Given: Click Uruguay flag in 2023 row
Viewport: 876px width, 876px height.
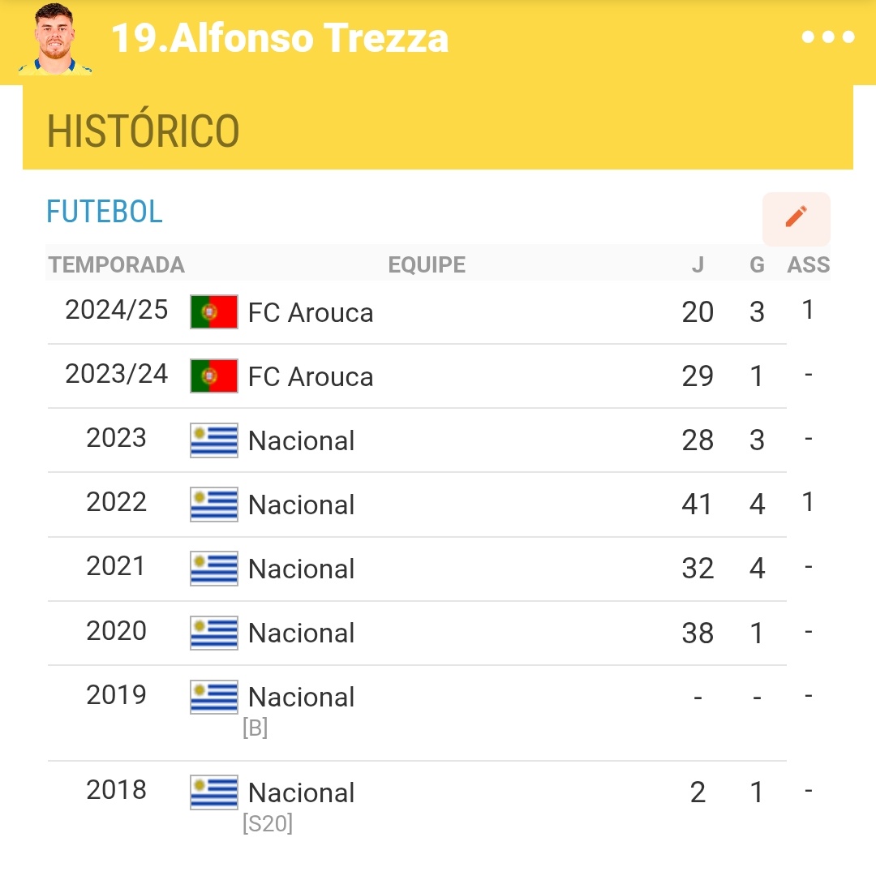Looking at the screenshot, I should coord(214,440).
